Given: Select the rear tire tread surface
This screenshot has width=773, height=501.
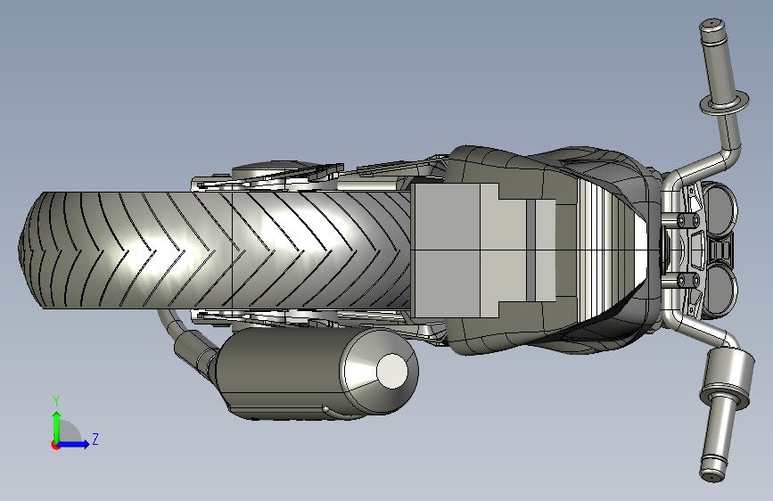Looking at the screenshot, I should [215, 250].
